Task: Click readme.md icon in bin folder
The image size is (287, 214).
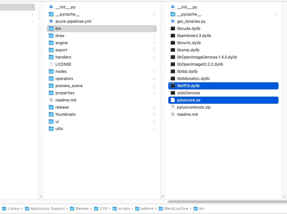Action: pos(173,114)
